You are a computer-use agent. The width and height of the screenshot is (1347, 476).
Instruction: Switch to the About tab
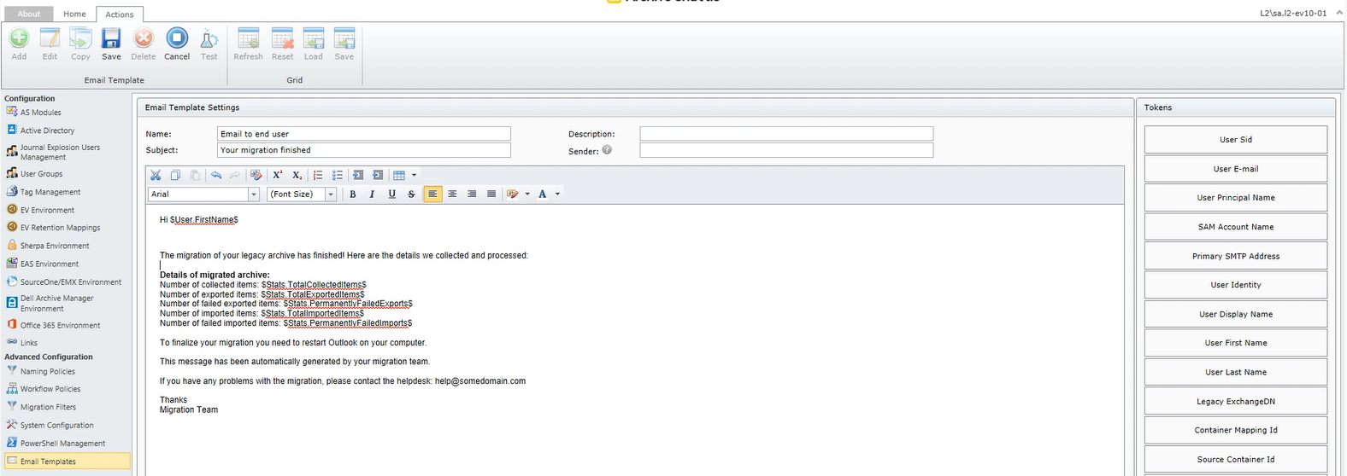click(29, 14)
